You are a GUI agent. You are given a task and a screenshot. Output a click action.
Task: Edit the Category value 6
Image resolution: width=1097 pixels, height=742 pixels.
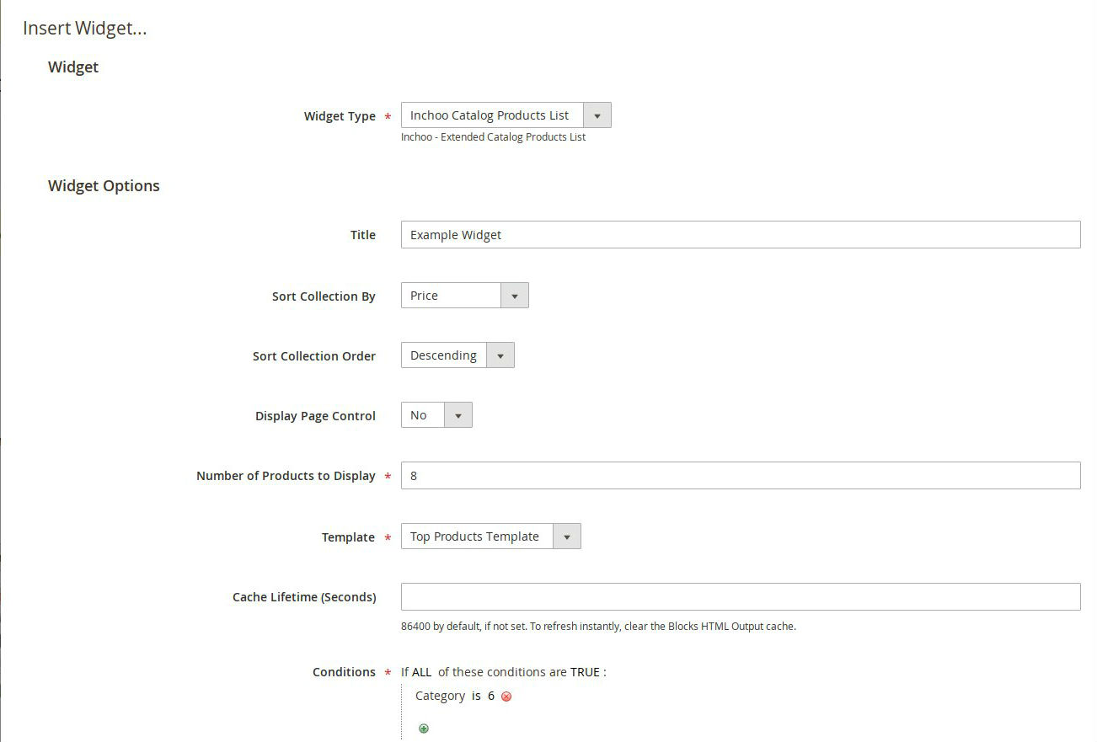pyautogui.click(x=491, y=696)
